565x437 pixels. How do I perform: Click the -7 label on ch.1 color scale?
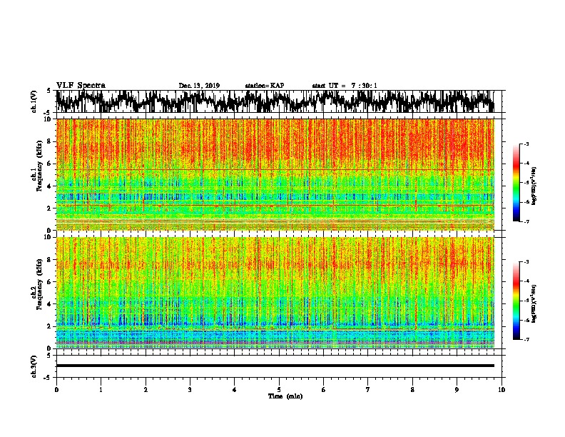tap(526, 221)
